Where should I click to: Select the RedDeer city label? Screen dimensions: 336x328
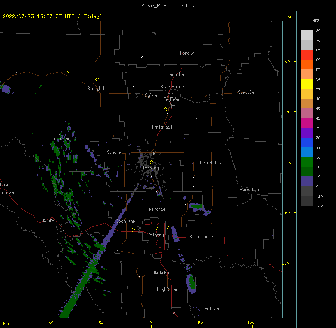click(x=172, y=99)
